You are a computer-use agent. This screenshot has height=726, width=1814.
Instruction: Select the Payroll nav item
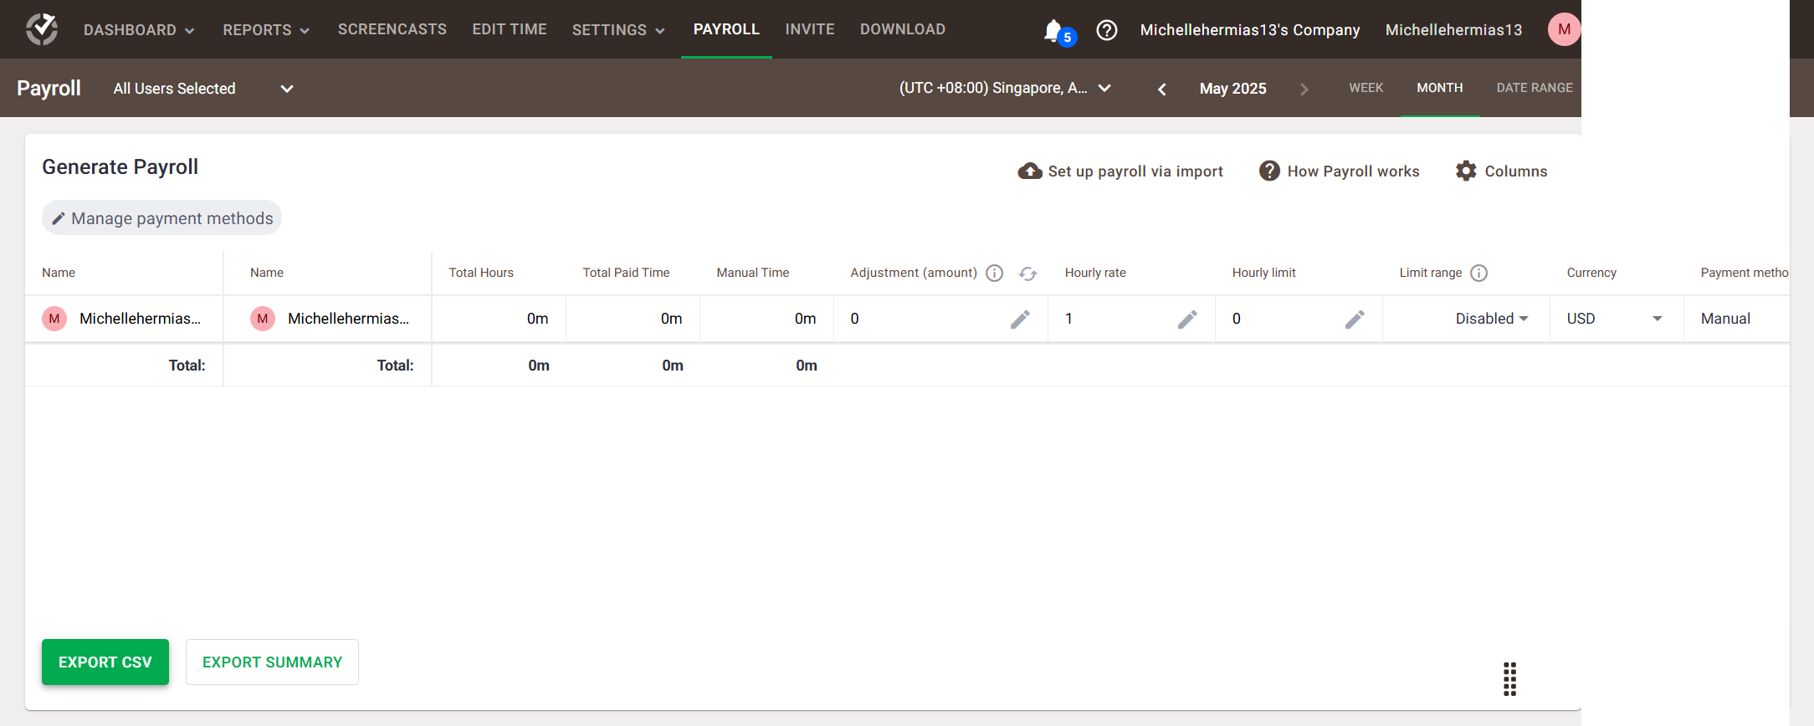[x=726, y=29]
